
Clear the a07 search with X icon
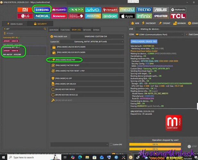click(x=5, y=29)
